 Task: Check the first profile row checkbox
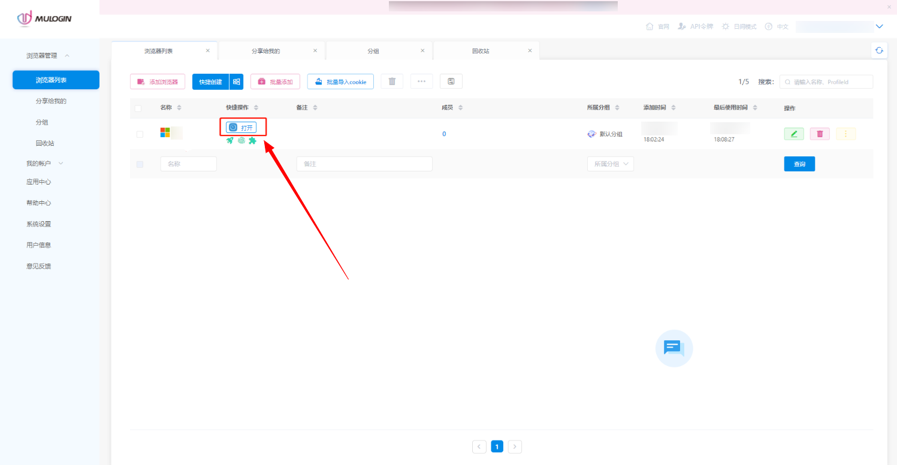tap(138, 133)
